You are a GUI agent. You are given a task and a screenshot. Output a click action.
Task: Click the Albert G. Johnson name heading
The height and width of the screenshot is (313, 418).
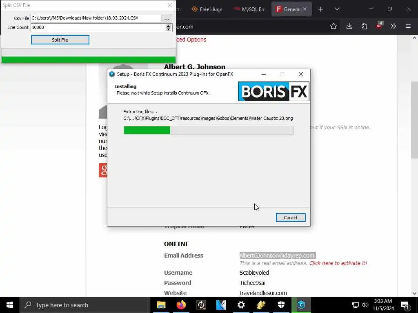(195, 66)
